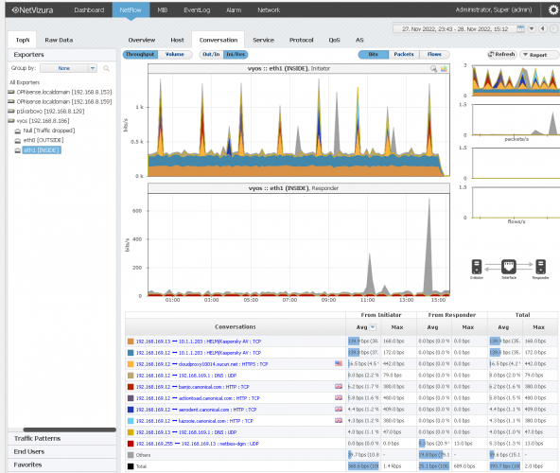Switch to the Protocol tab

tap(301, 40)
